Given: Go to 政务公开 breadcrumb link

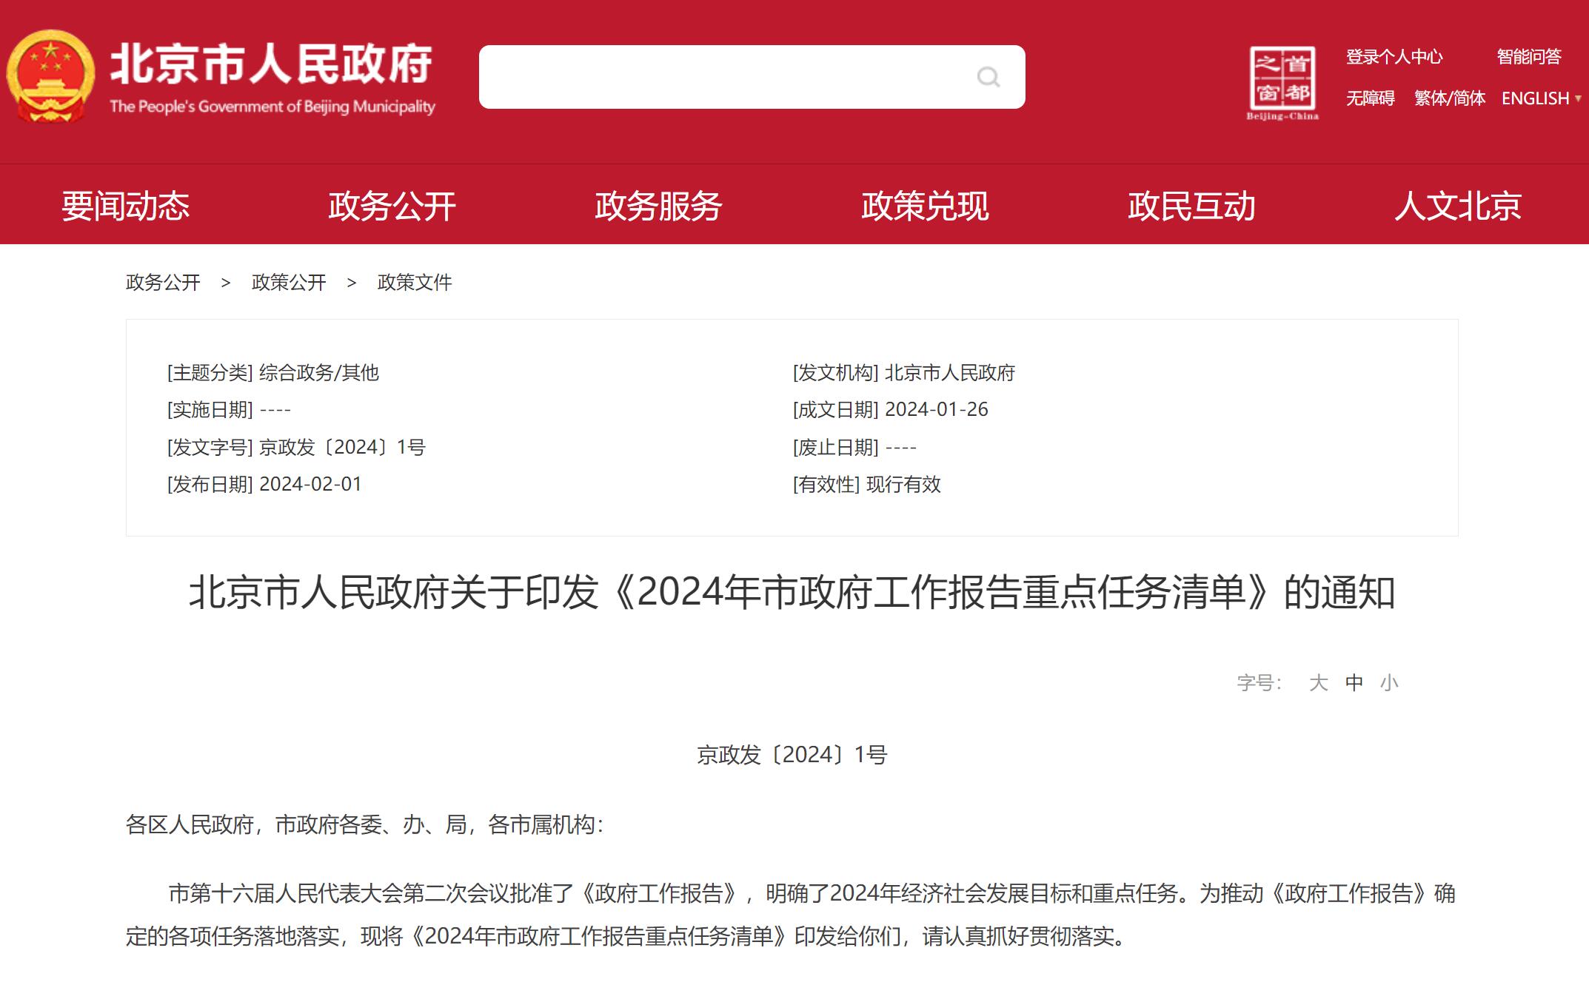Looking at the screenshot, I should coord(163,283).
